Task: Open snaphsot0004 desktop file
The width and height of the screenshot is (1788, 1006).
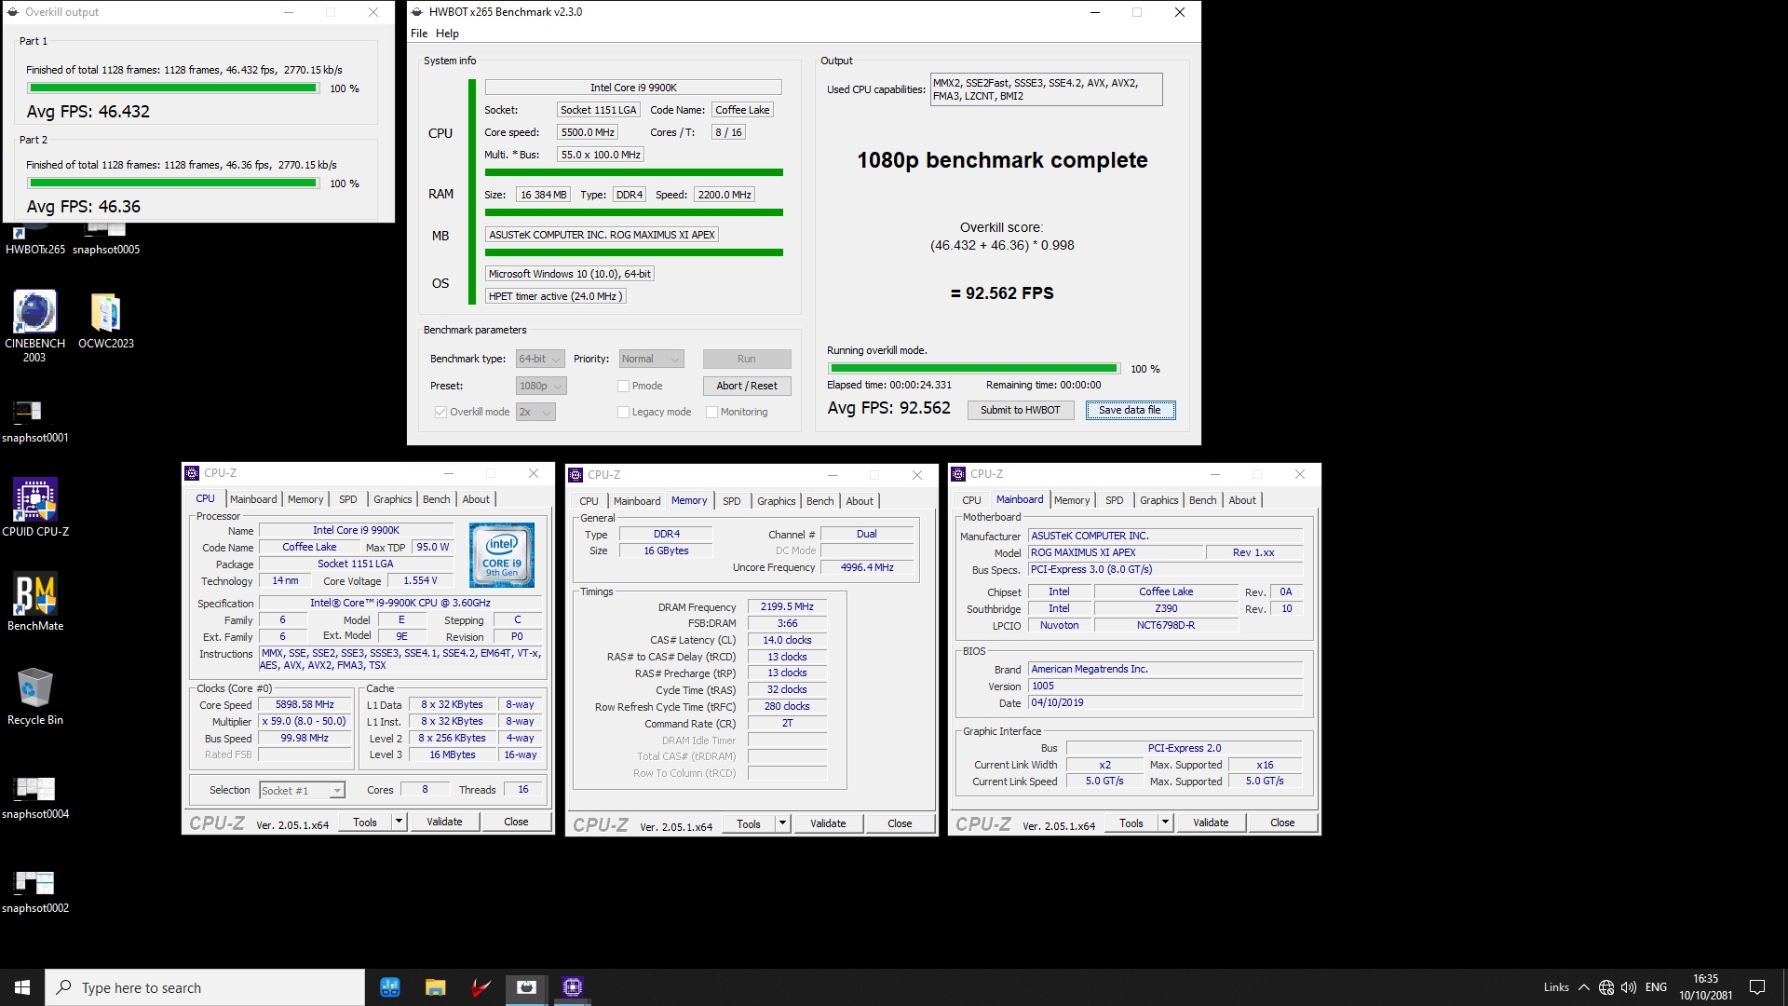Action: (x=34, y=798)
